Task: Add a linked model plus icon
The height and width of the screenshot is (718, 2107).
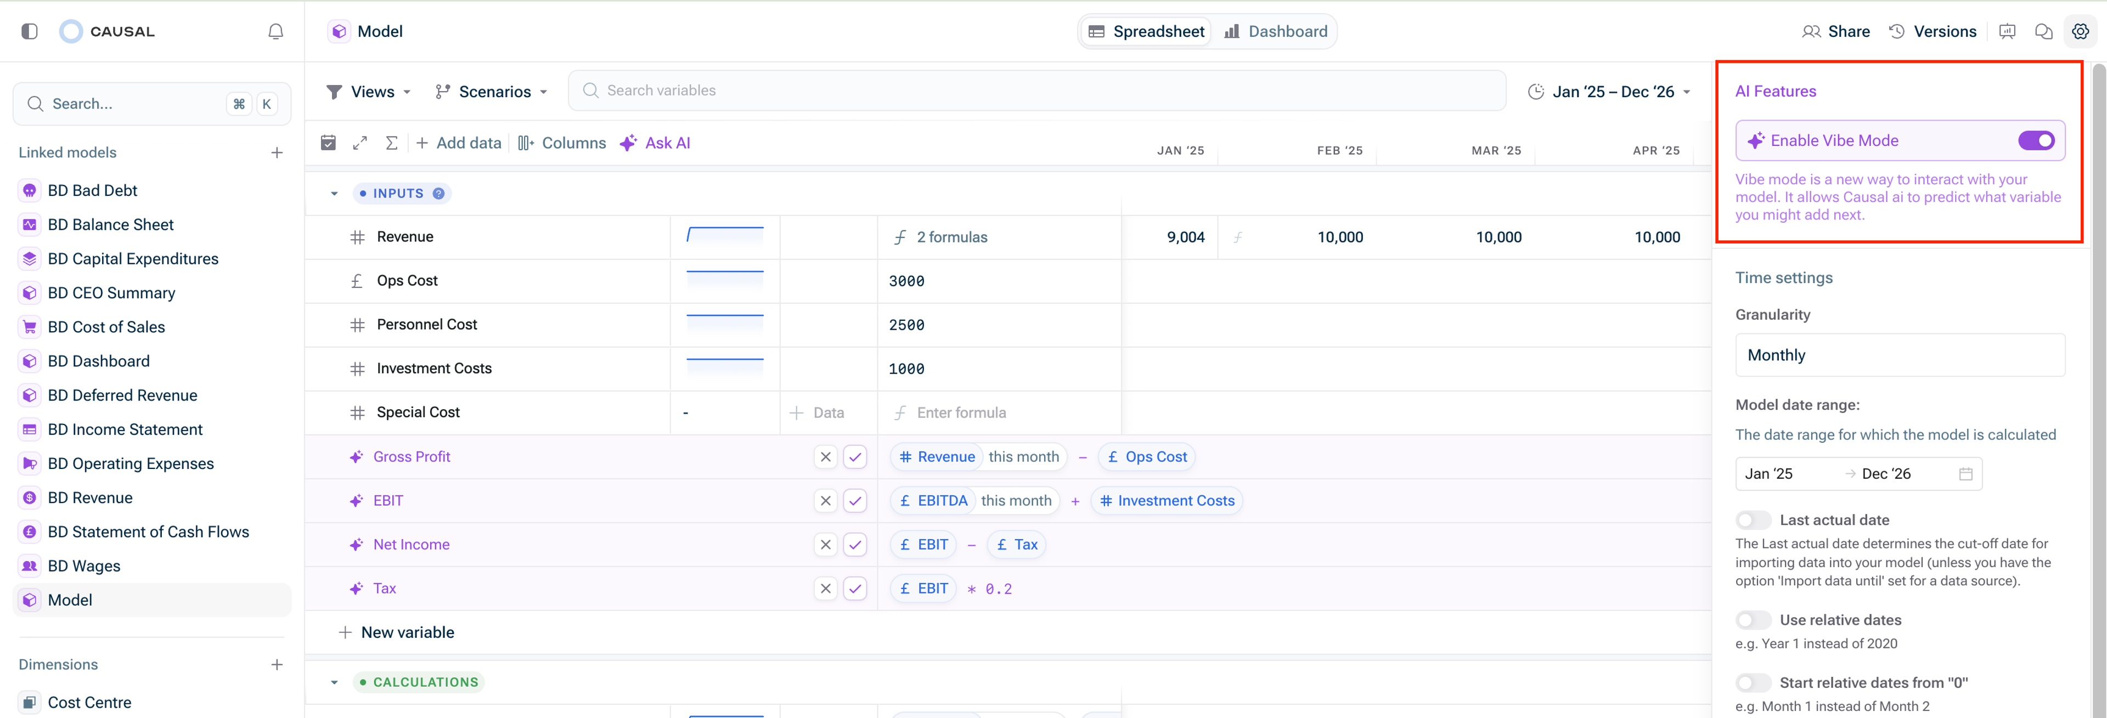Action: point(277,153)
